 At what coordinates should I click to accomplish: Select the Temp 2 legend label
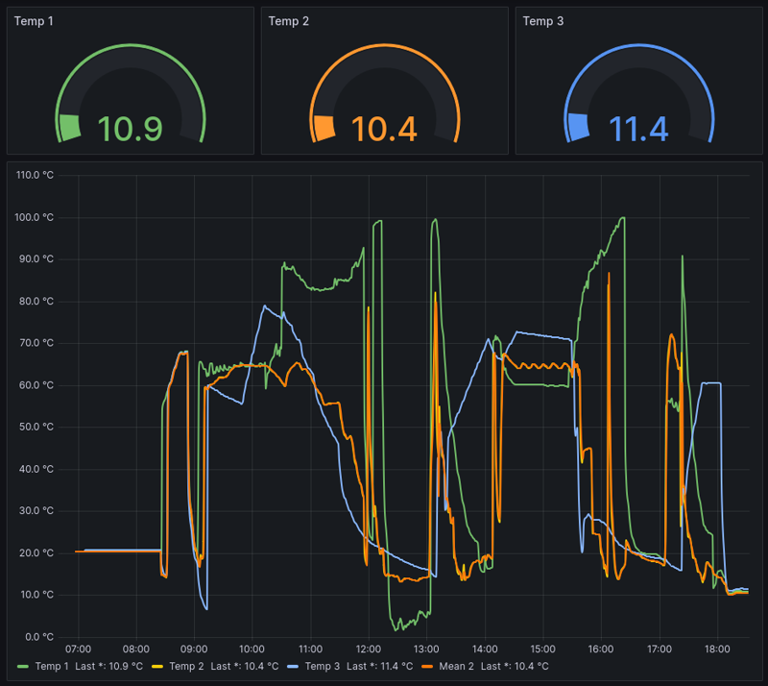click(x=187, y=666)
